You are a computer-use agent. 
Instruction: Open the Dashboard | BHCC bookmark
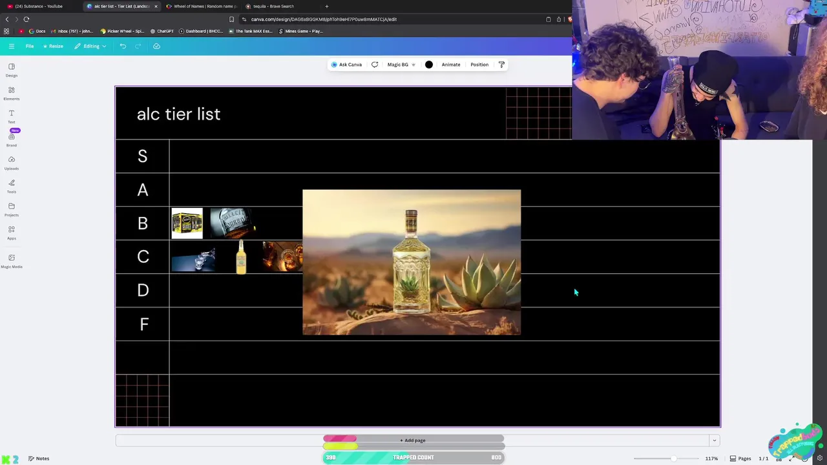[201, 31]
